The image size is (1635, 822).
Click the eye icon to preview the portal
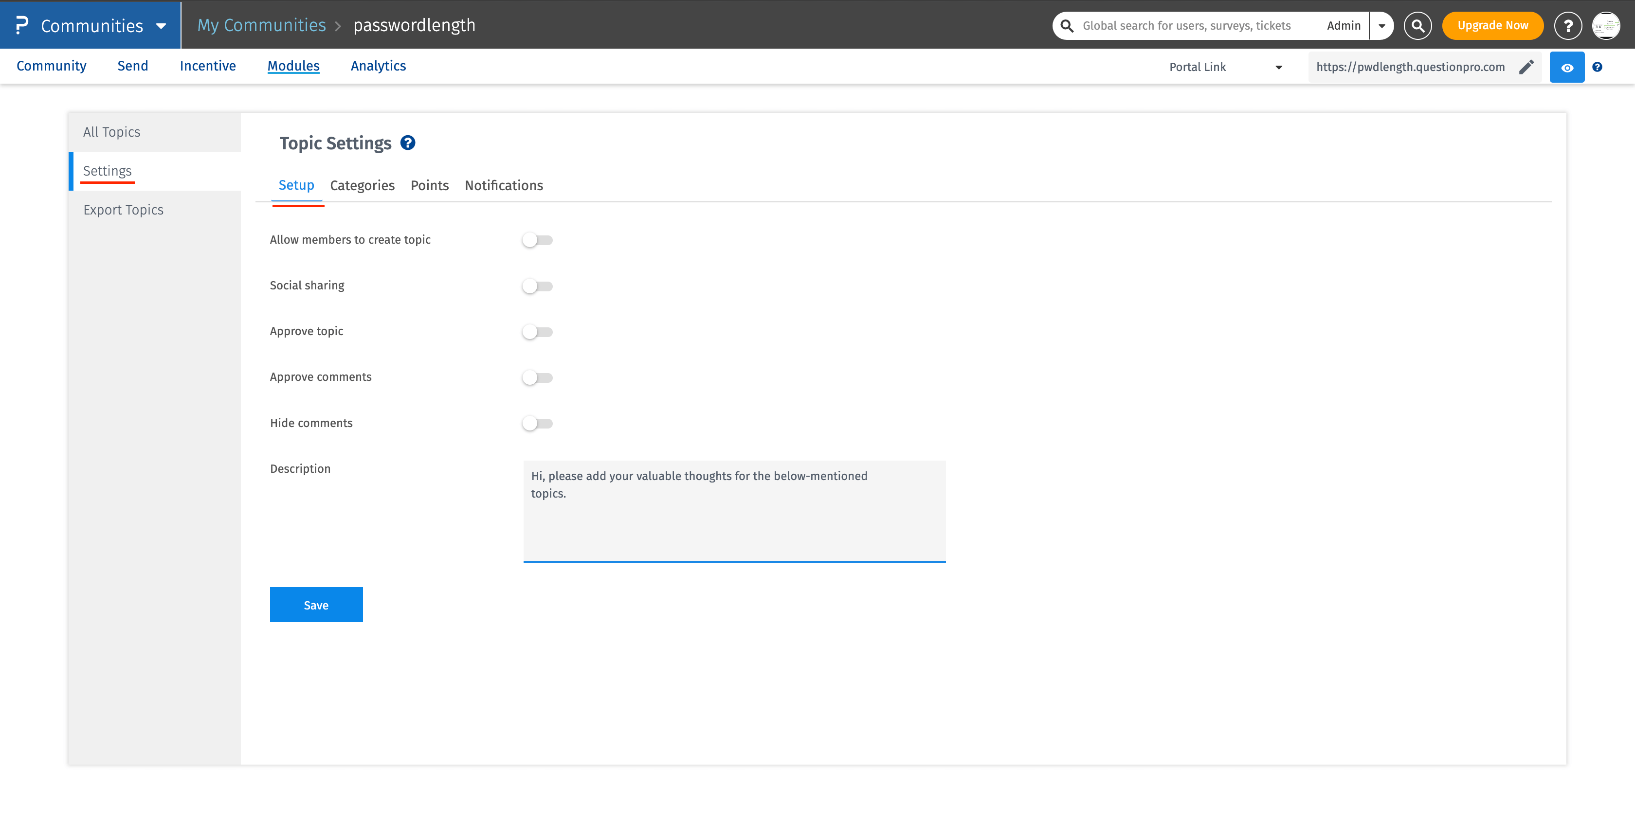1566,67
